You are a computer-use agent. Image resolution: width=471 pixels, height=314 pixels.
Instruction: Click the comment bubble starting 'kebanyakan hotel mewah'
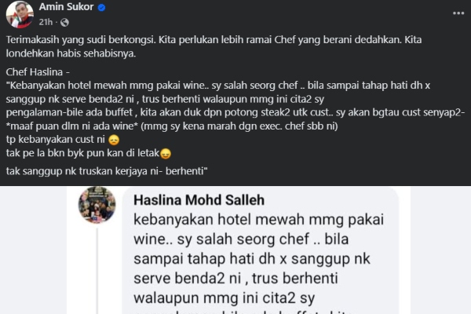pyautogui.click(x=261, y=250)
